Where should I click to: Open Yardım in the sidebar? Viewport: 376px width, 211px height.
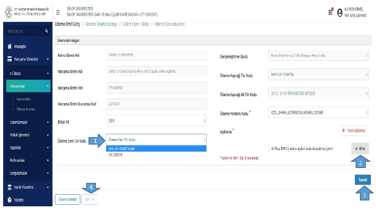18,200
